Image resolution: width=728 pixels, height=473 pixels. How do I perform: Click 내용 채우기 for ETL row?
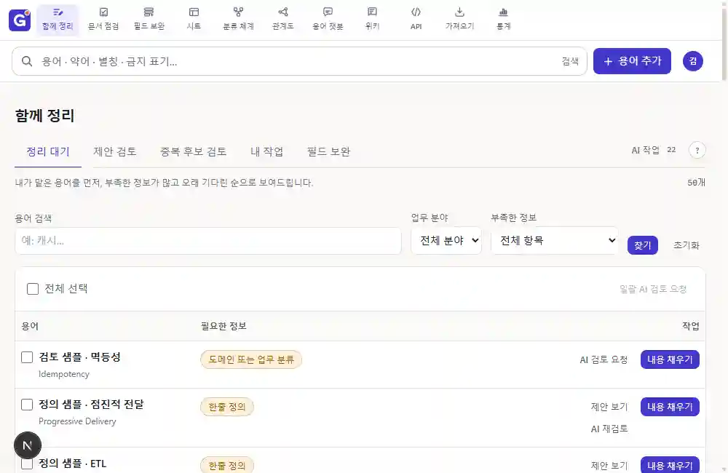point(670,465)
